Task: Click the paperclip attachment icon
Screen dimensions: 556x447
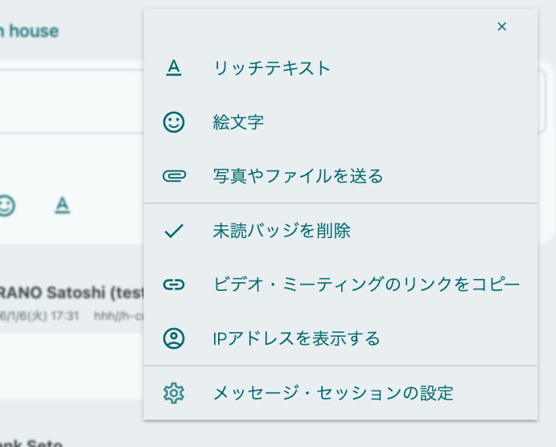Action: click(174, 175)
